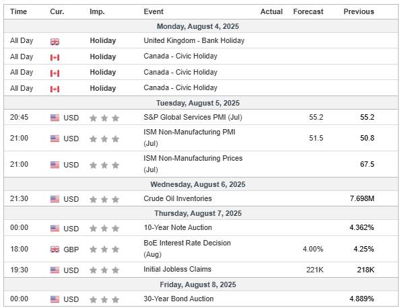Click the Event column header
The image size is (400, 308).
[154, 11]
